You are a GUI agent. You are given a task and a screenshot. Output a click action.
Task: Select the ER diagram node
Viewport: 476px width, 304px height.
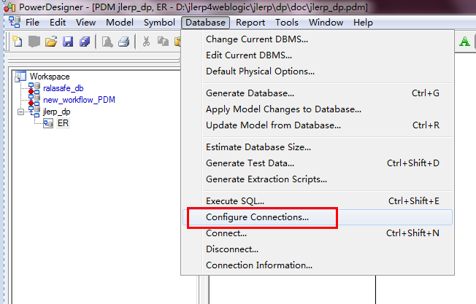click(x=63, y=124)
